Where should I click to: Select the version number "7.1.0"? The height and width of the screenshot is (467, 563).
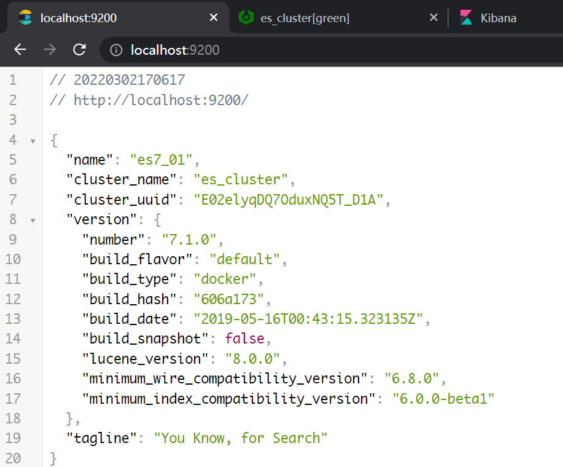pos(189,239)
